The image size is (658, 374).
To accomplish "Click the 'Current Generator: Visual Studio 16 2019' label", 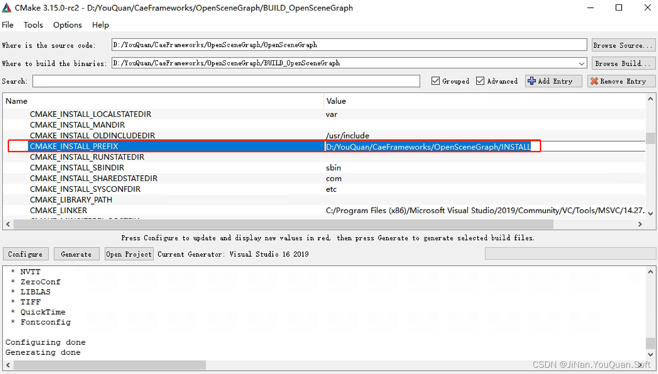I will 233,254.
